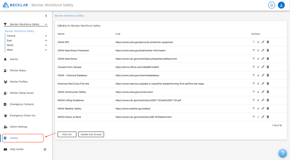Edit the OSHA PPE link entry

[x=263, y=42]
